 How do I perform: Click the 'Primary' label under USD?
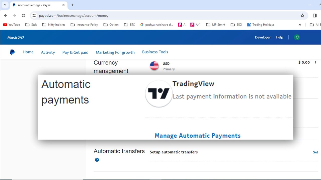pyautogui.click(x=169, y=69)
